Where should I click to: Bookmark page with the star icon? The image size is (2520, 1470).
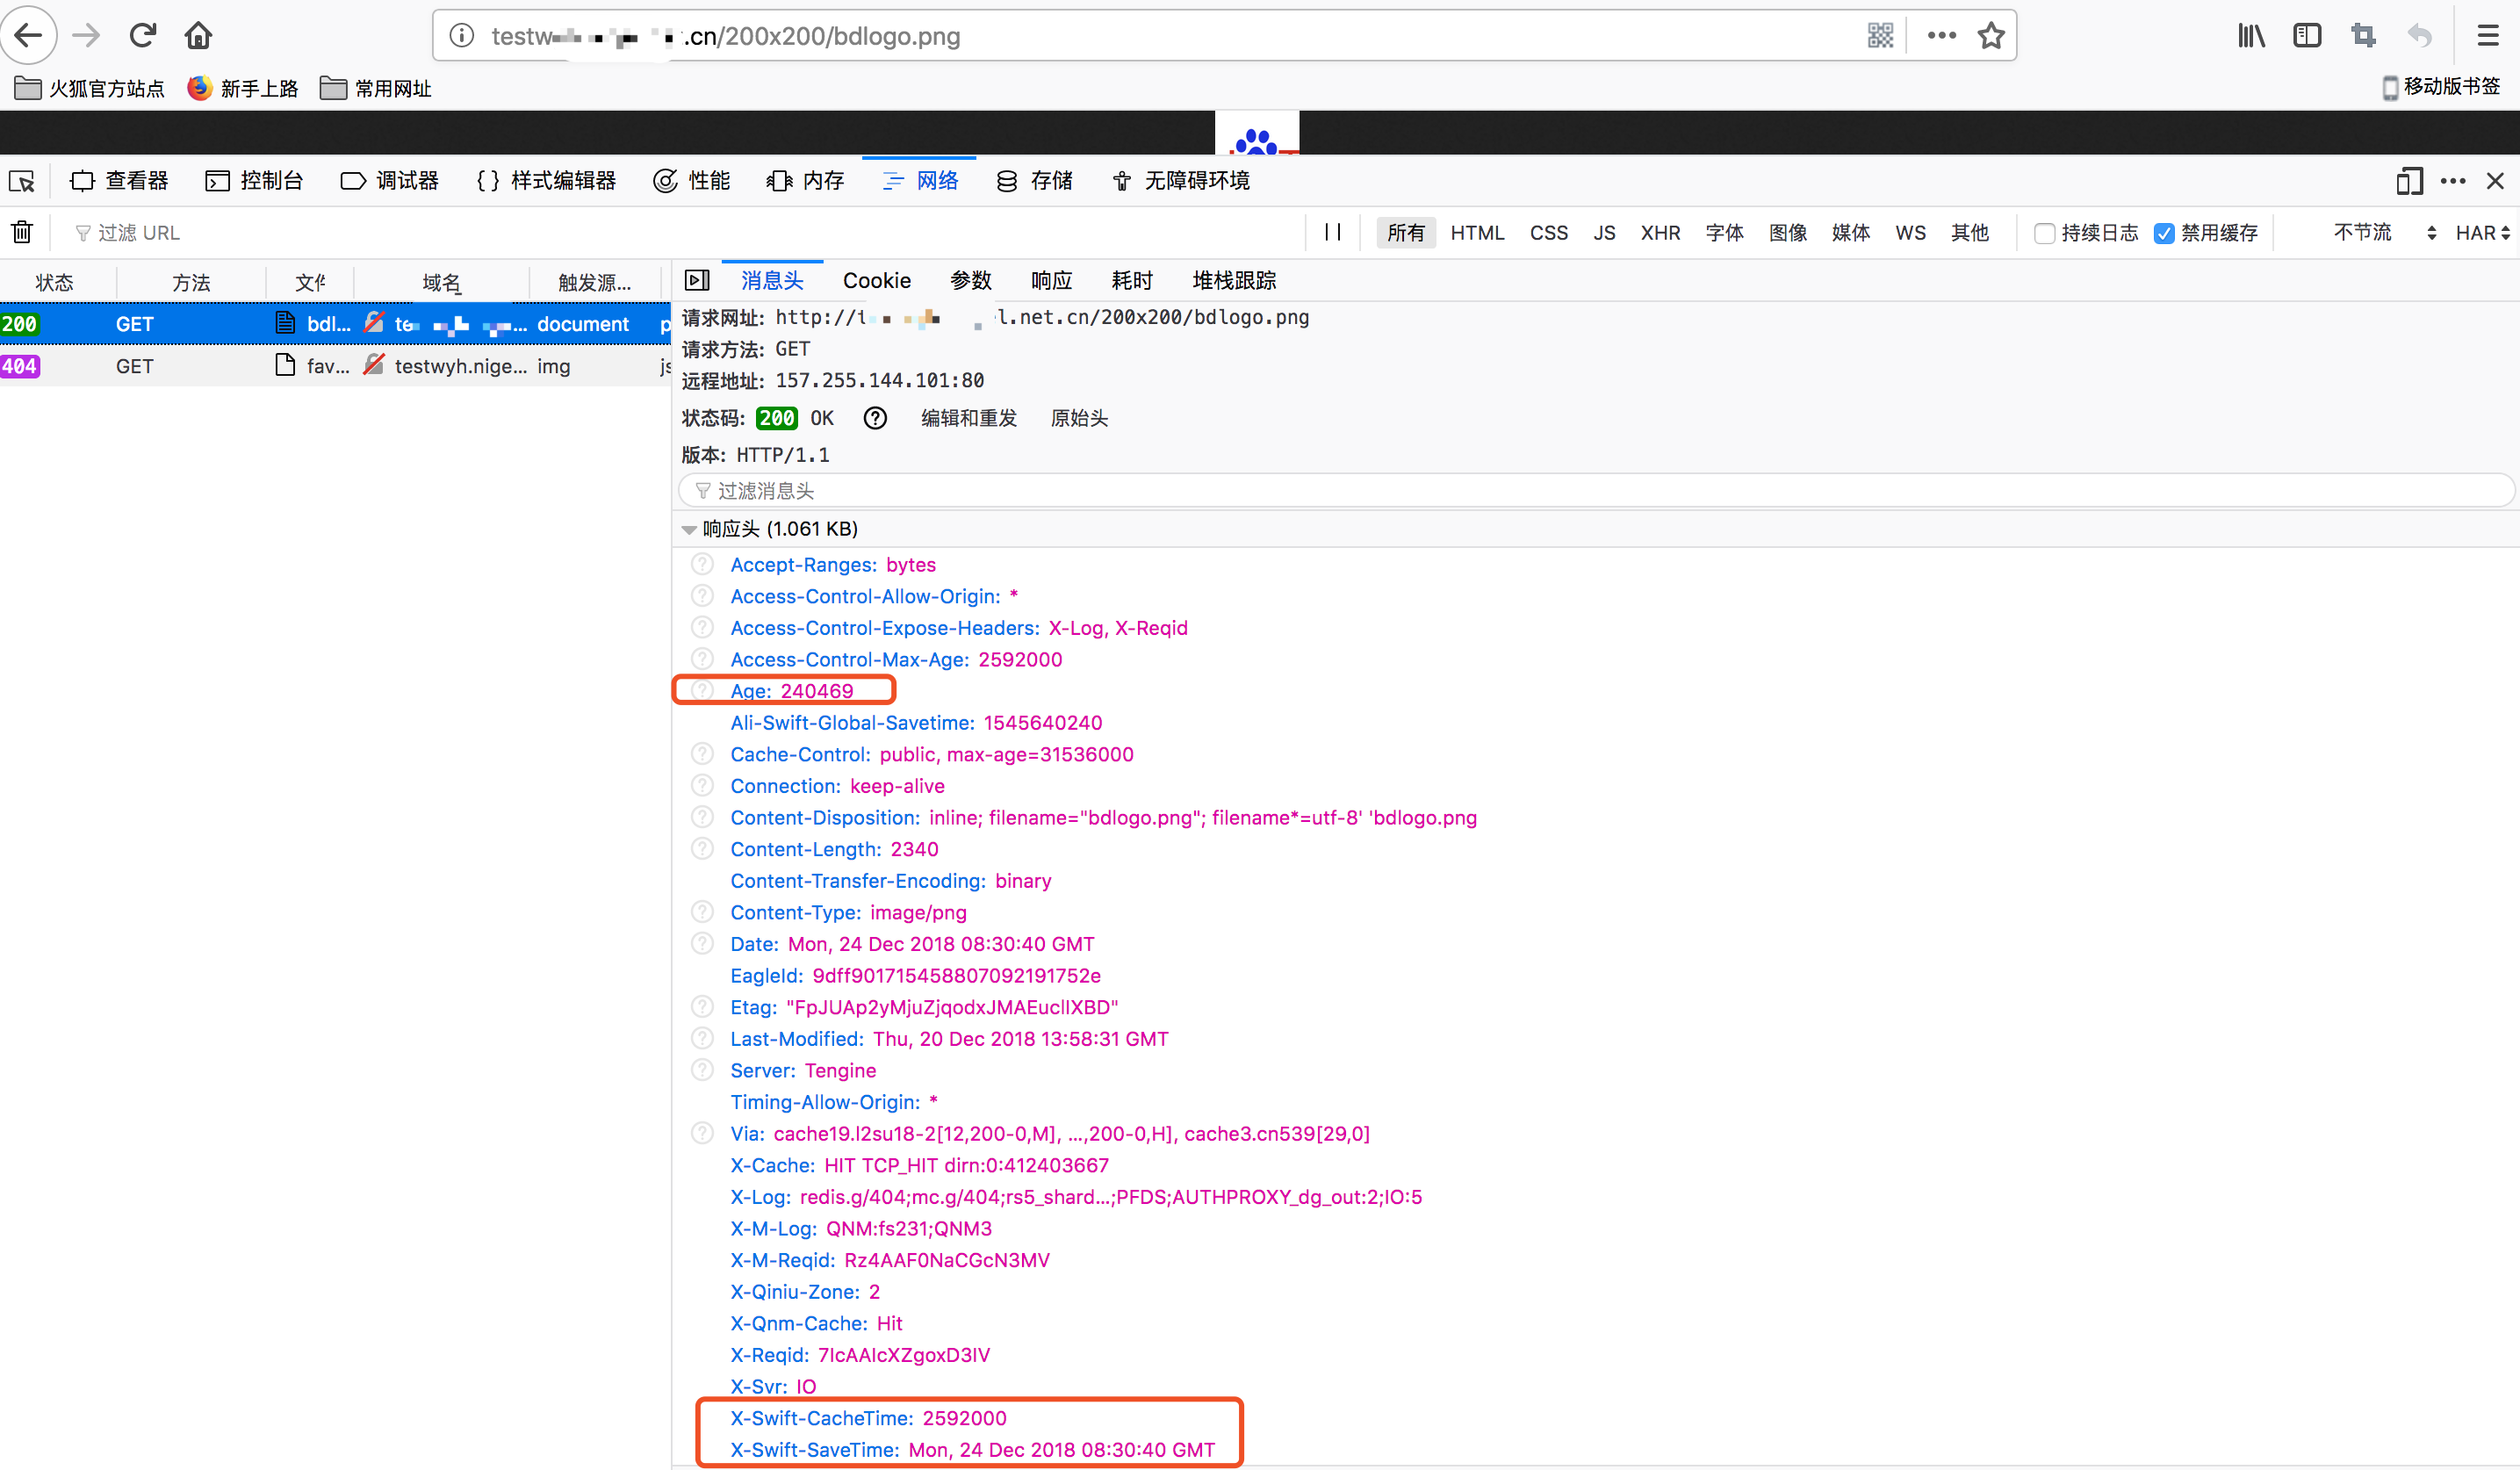[1991, 36]
